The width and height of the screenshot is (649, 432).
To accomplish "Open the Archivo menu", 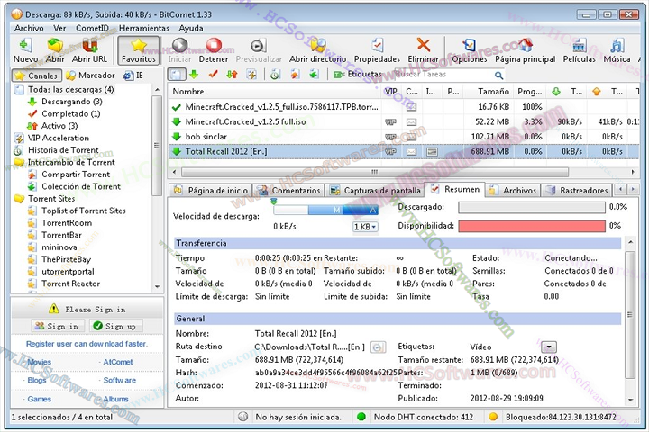I will coord(29,28).
